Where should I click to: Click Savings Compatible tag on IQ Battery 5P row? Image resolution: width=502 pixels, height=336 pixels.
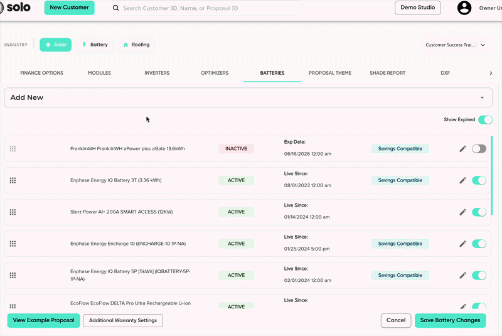coord(400,276)
